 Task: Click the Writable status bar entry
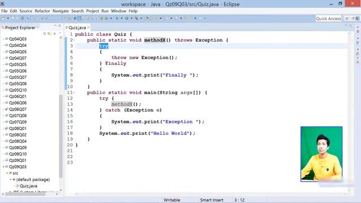pyautogui.click(x=171, y=200)
